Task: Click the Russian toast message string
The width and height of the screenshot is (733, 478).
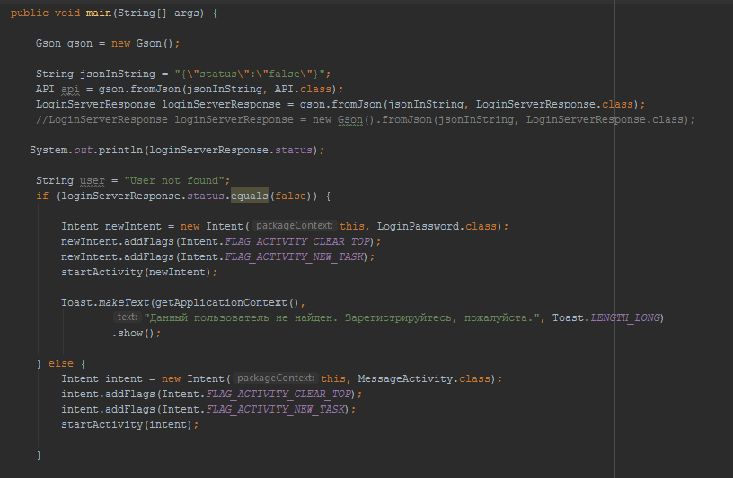Action: (x=341, y=317)
